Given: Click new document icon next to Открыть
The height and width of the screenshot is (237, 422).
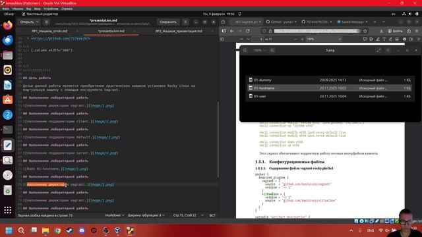Looking at the screenshot, I should point(46,22).
